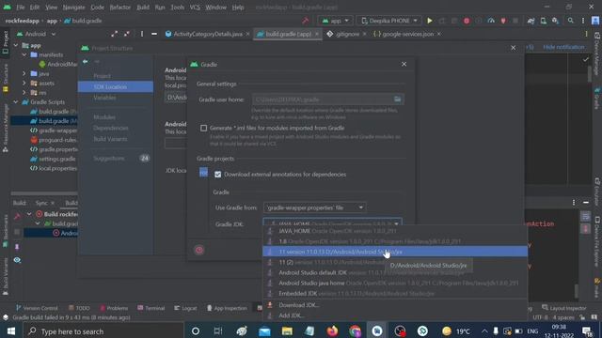This screenshot has width=602, height=338.
Task: Open the app run configuration dropdown
Action: 336,21
